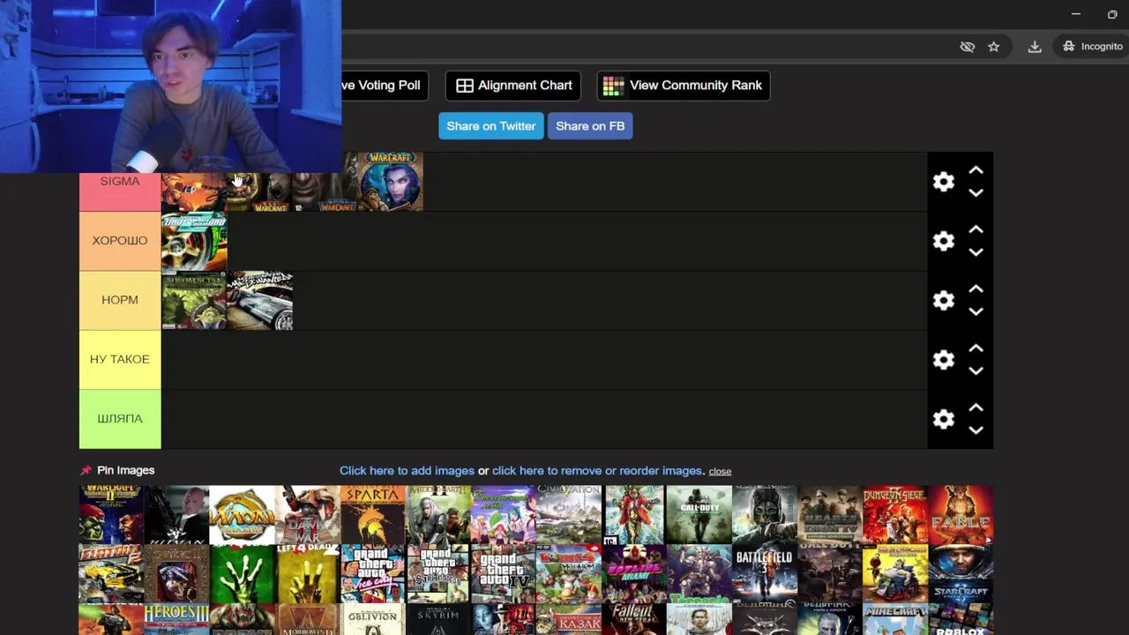
Task: Select NFS Underground 2 image in ХОРОШО row
Action: click(194, 241)
